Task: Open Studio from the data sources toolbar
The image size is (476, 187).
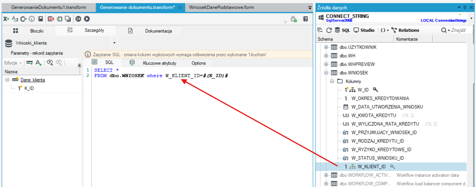Action: point(364,30)
